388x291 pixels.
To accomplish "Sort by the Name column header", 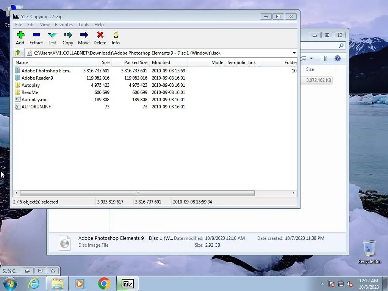I will (x=43, y=63).
